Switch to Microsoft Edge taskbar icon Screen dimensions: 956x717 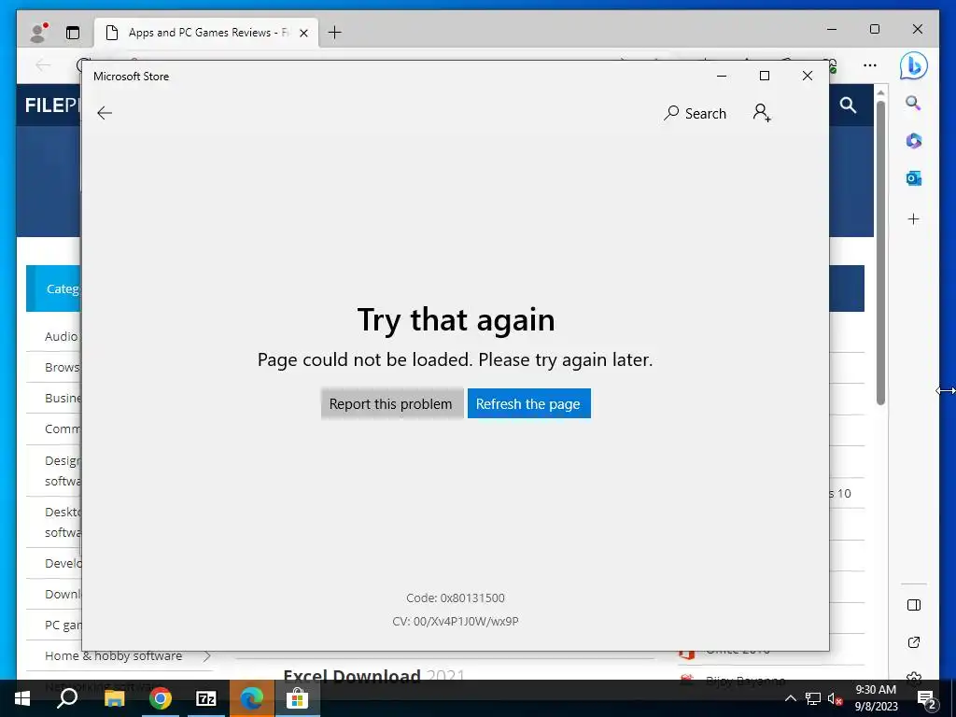(252, 698)
